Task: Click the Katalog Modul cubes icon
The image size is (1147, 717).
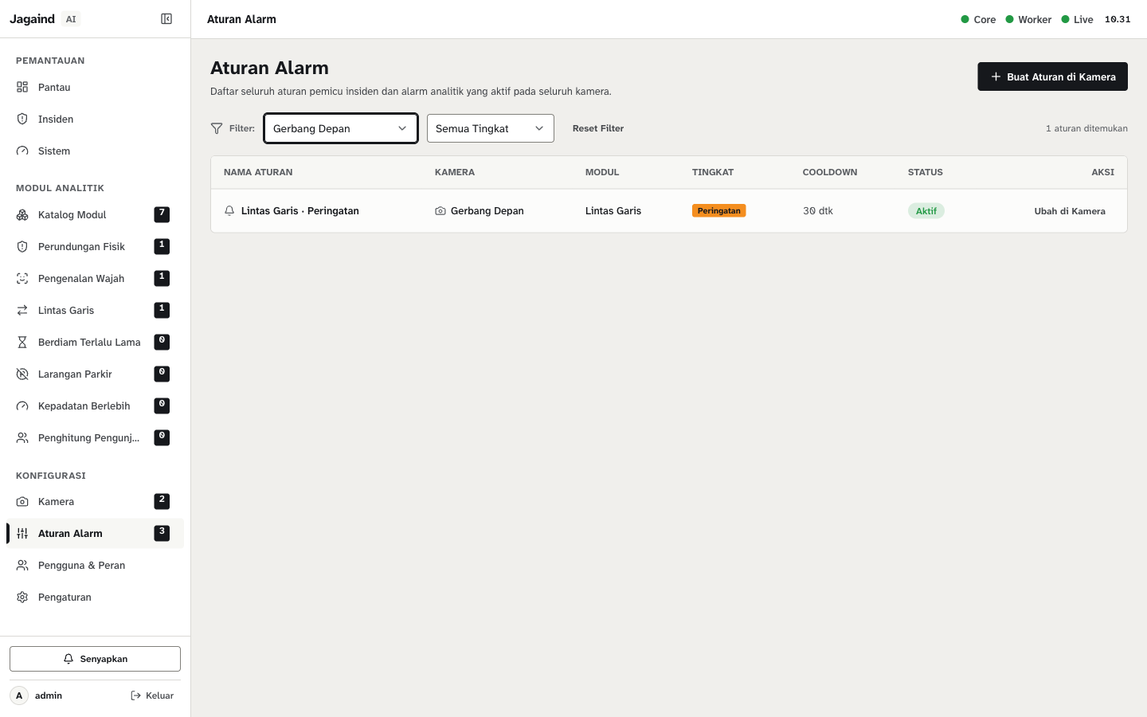Action: coord(22,214)
